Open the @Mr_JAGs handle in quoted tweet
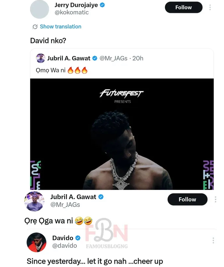This screenshot has width=224, height=267. (113, 58)
